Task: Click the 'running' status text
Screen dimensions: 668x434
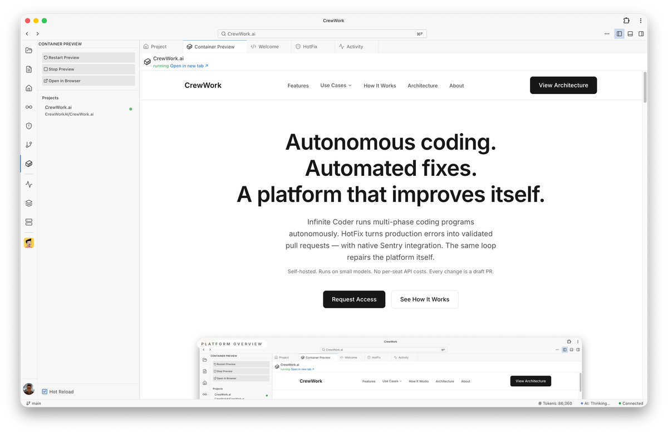Action: [x=161, y=66]
